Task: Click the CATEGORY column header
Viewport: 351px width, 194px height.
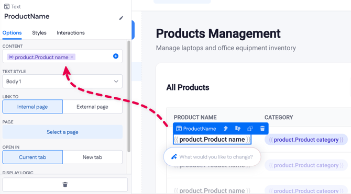Action: point(279,117)
